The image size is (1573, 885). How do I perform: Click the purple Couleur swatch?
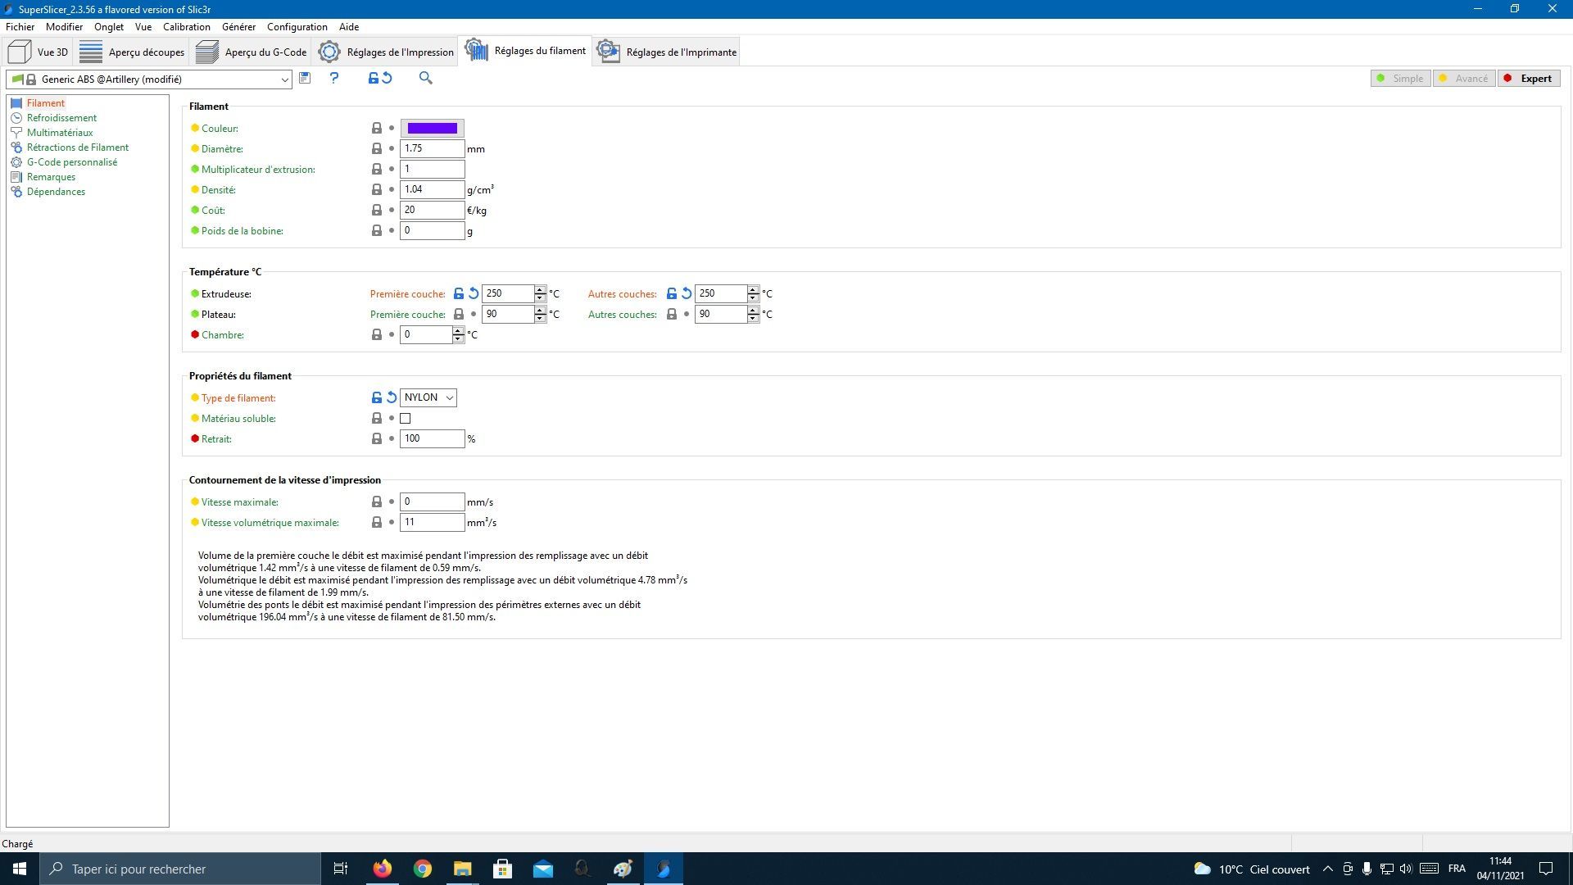click(432, 128)
